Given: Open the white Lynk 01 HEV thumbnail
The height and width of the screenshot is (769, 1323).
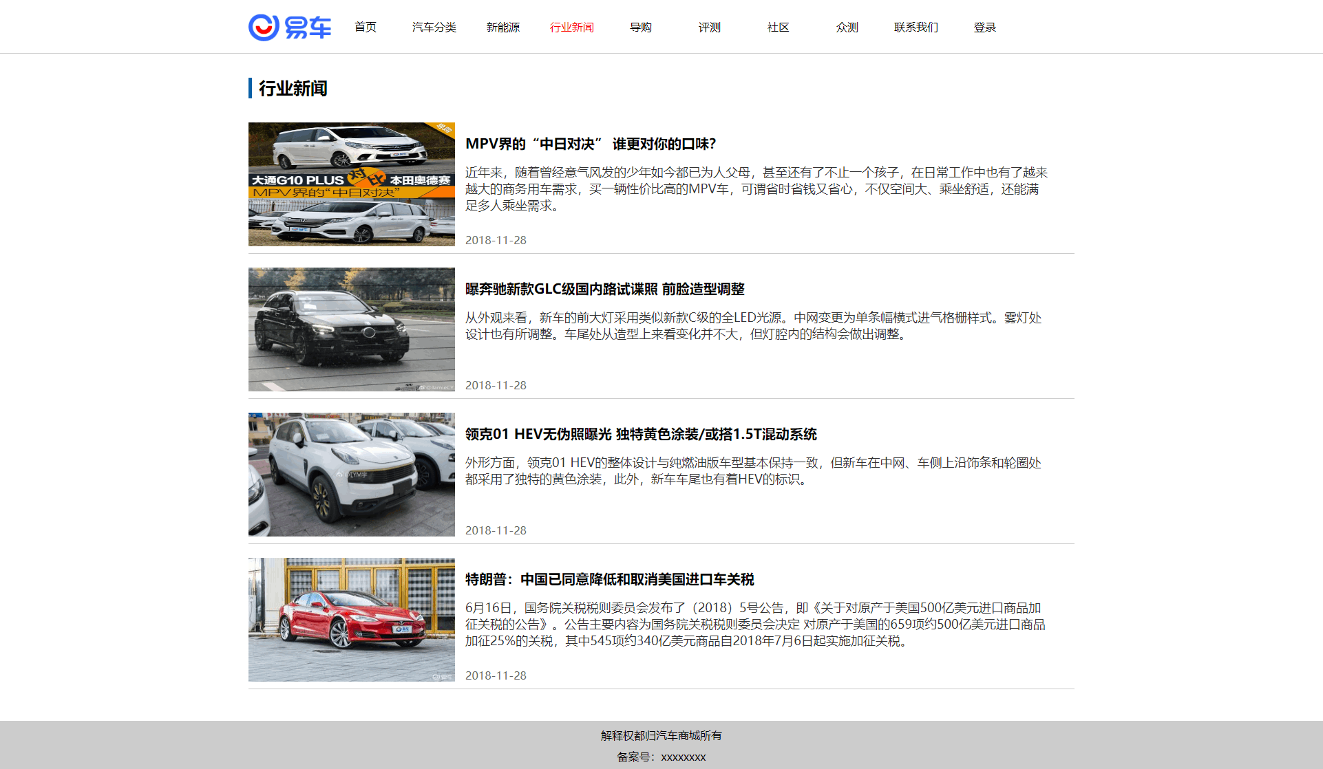Looking at the screenshot, I should [x=352, y=475].
